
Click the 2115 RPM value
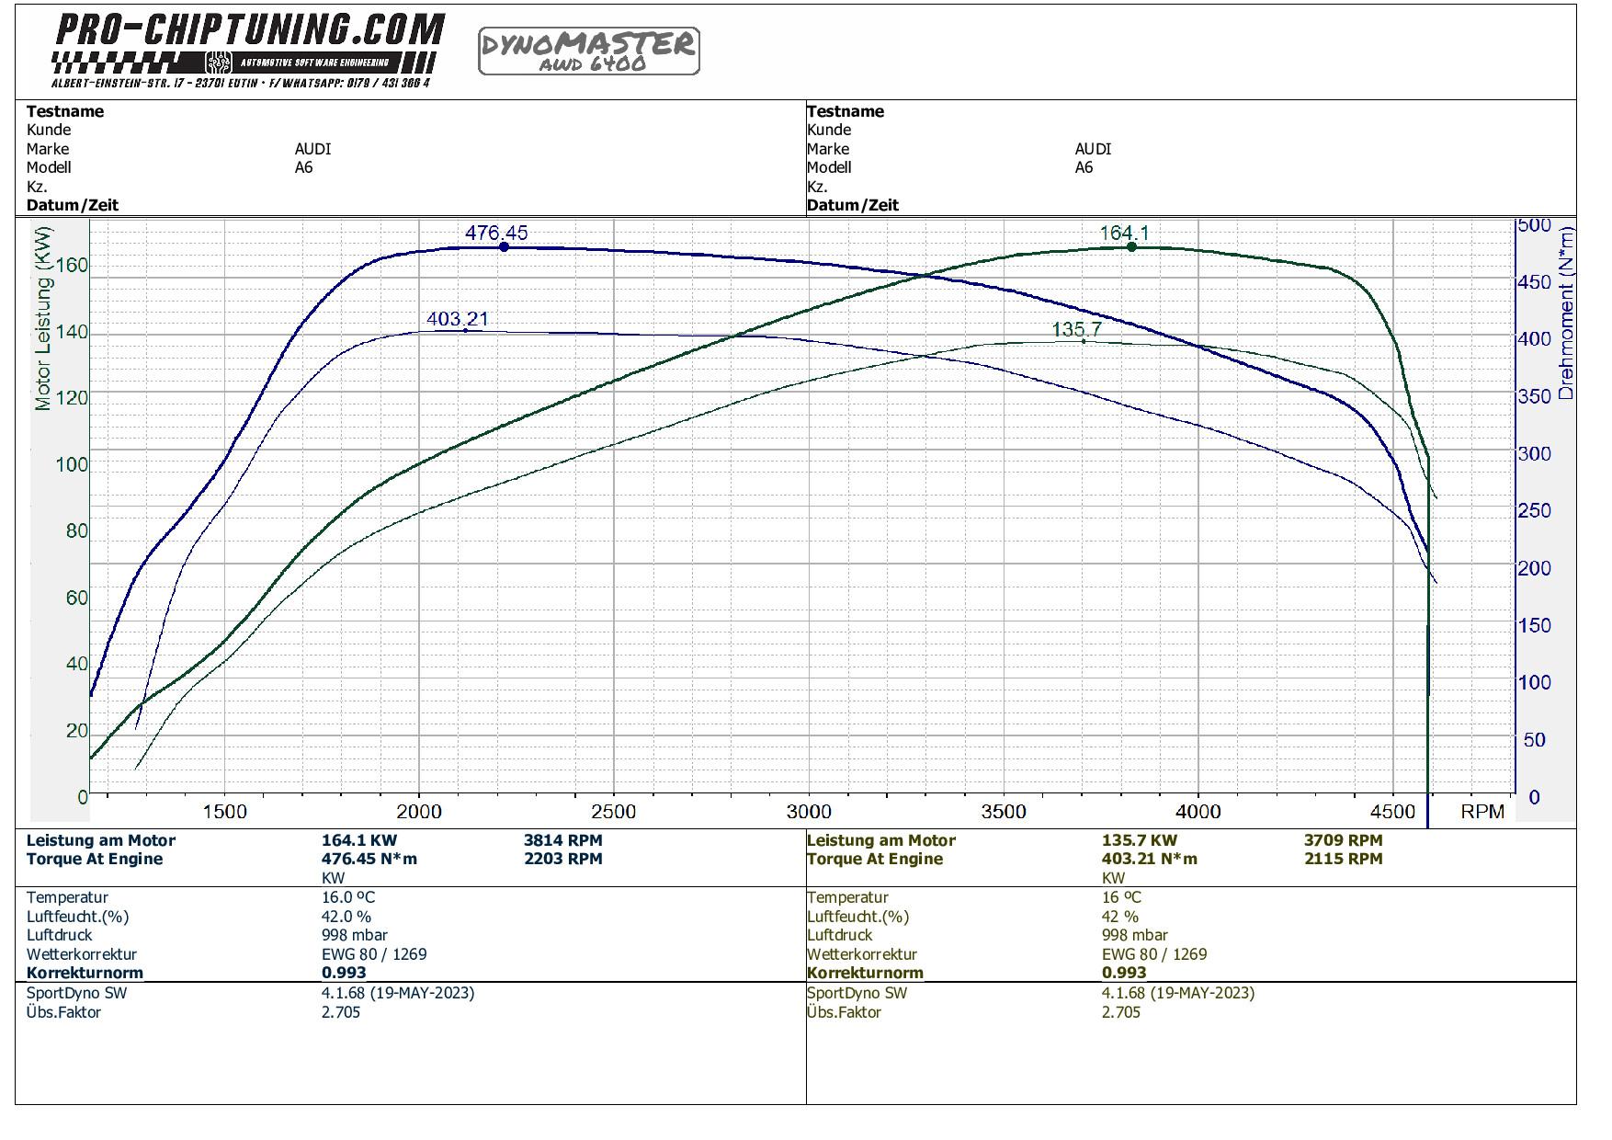(x=1343, y=859)
